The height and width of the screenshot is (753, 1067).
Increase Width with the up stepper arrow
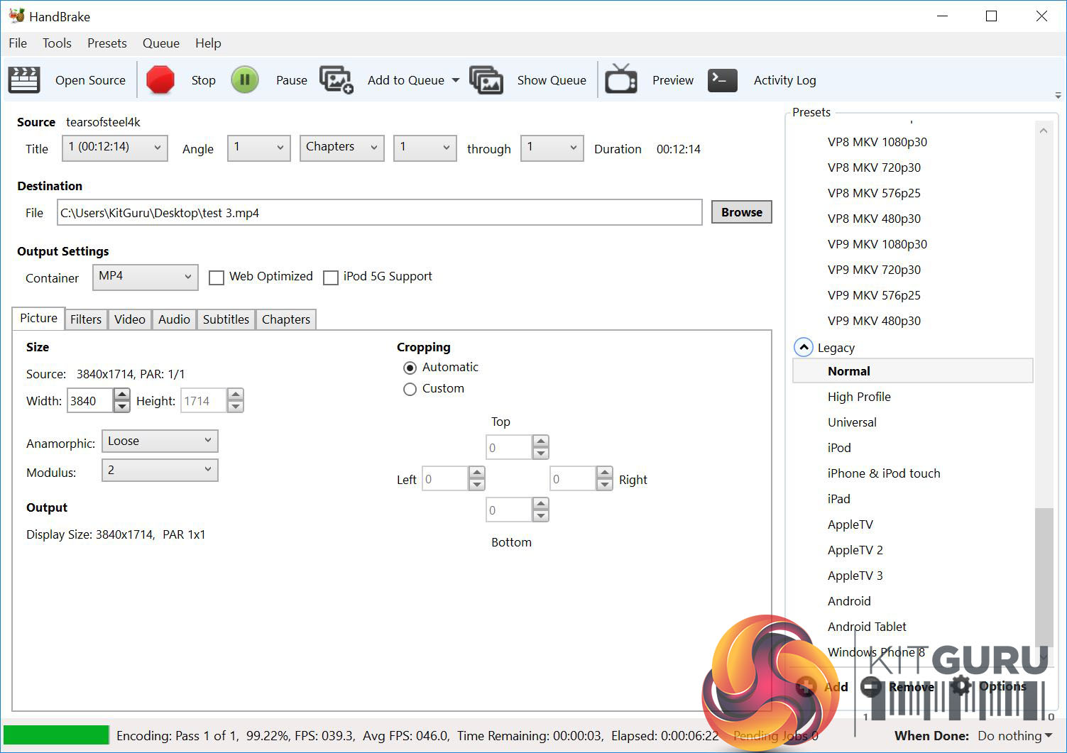point(122,395)
